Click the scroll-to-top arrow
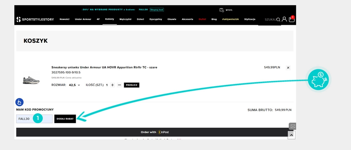 [291, 135]
